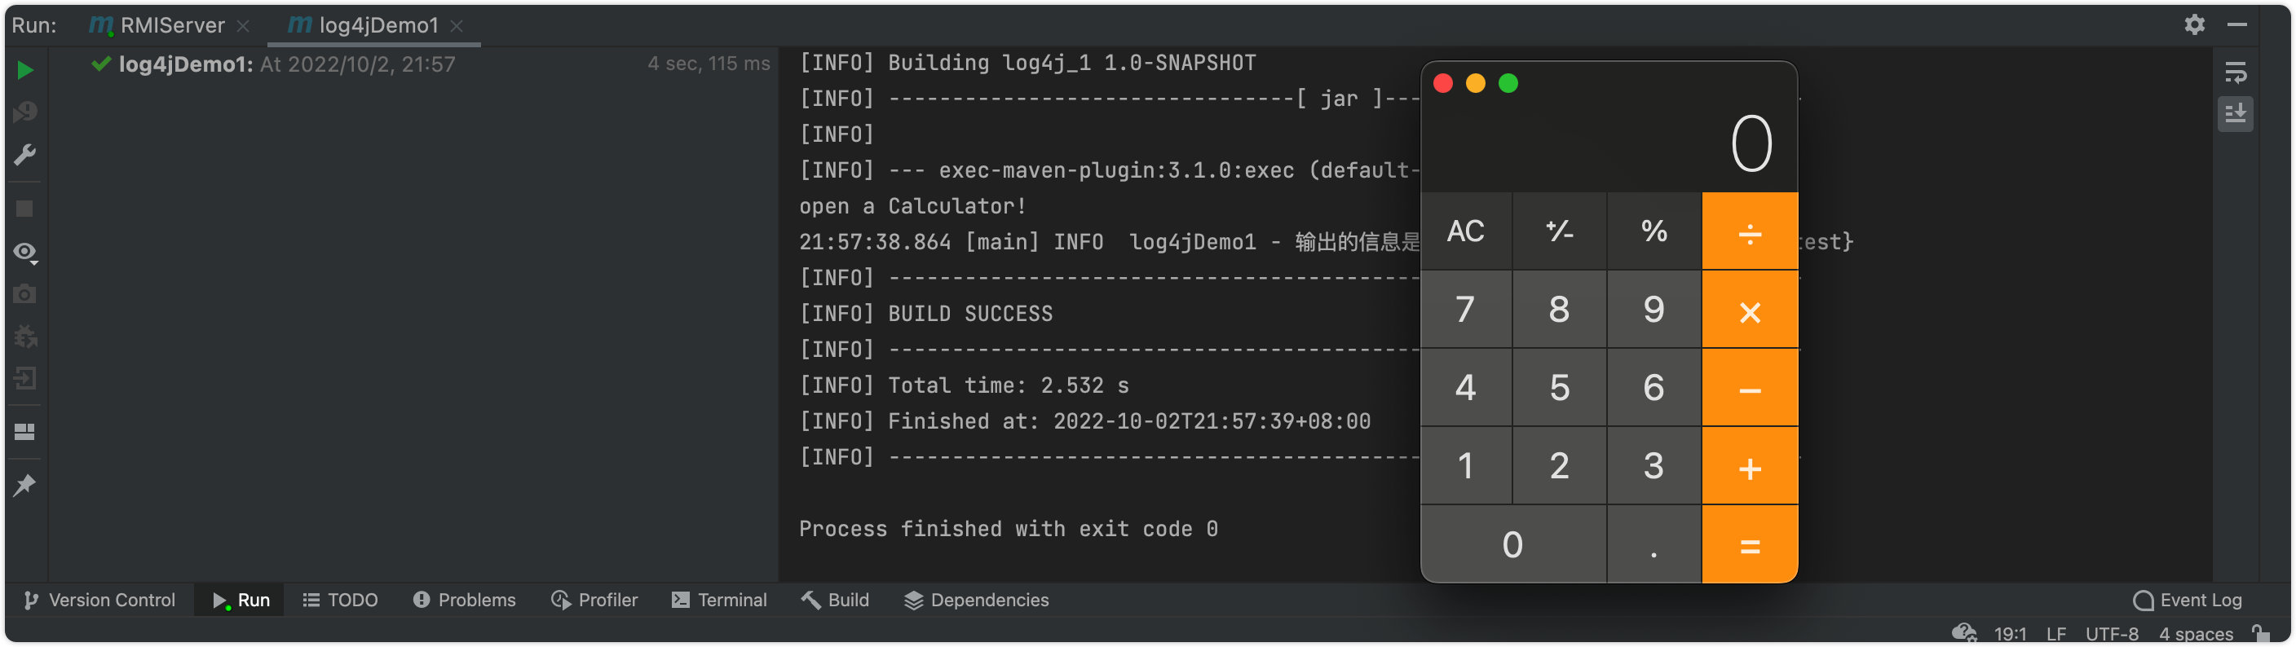
Task: Click the layout restore icon in sidebar
Action: pos(25,432)
